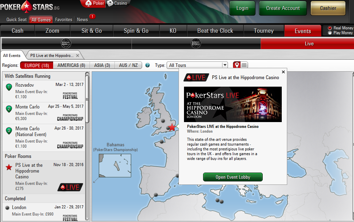Image resolution: width=354 pixels, height=222 pixels.
Task: Open the Sunday Warm-Up events tab
Action: 66,43
